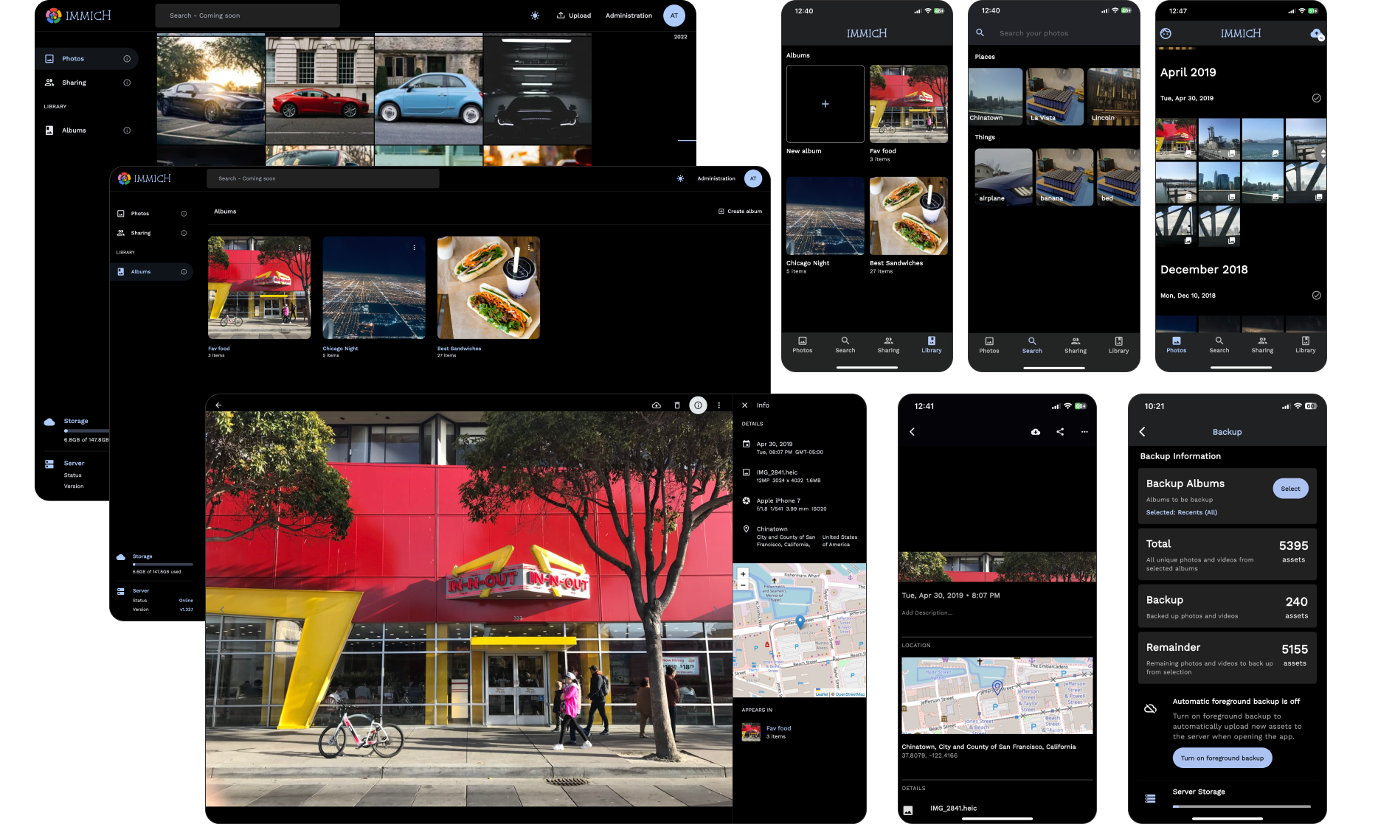Select all photos from Tue, Apr 30, 2019
Image resolution: width=1392 pixels, height=824 pixels.
[1316, 98]
